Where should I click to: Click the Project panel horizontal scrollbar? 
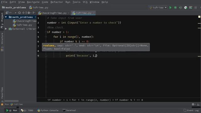[x=12, y=101]
